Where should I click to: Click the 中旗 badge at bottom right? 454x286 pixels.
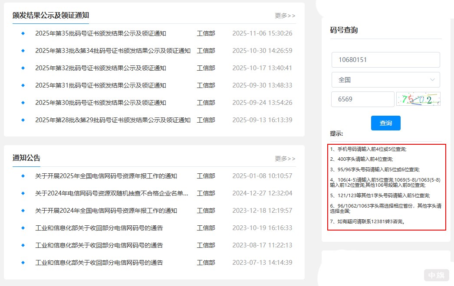click(437, 275)
